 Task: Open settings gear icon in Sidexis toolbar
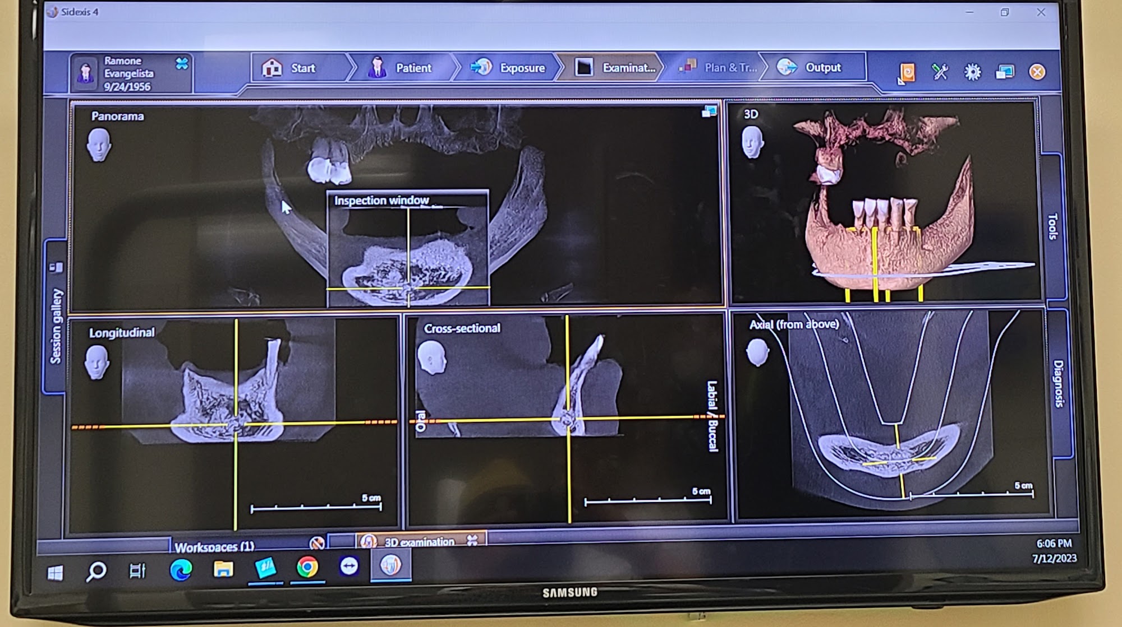tap(972, 72)
